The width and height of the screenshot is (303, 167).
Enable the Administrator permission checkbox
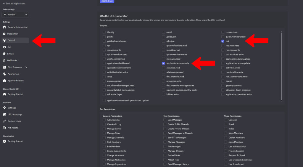[x=104, y=120]
